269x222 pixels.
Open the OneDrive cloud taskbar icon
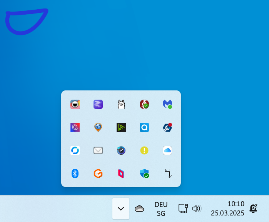(139, 209)
